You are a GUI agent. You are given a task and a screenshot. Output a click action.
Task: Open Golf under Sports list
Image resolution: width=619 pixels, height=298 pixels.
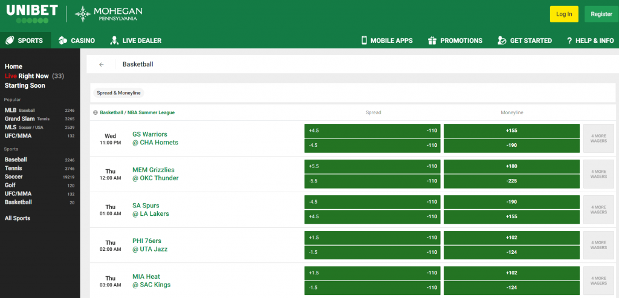pos(39,185)
